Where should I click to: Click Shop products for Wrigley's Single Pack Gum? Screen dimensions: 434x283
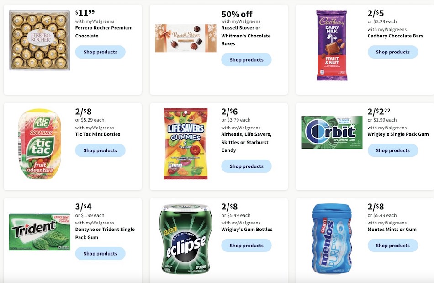click(x=392, y=150)
